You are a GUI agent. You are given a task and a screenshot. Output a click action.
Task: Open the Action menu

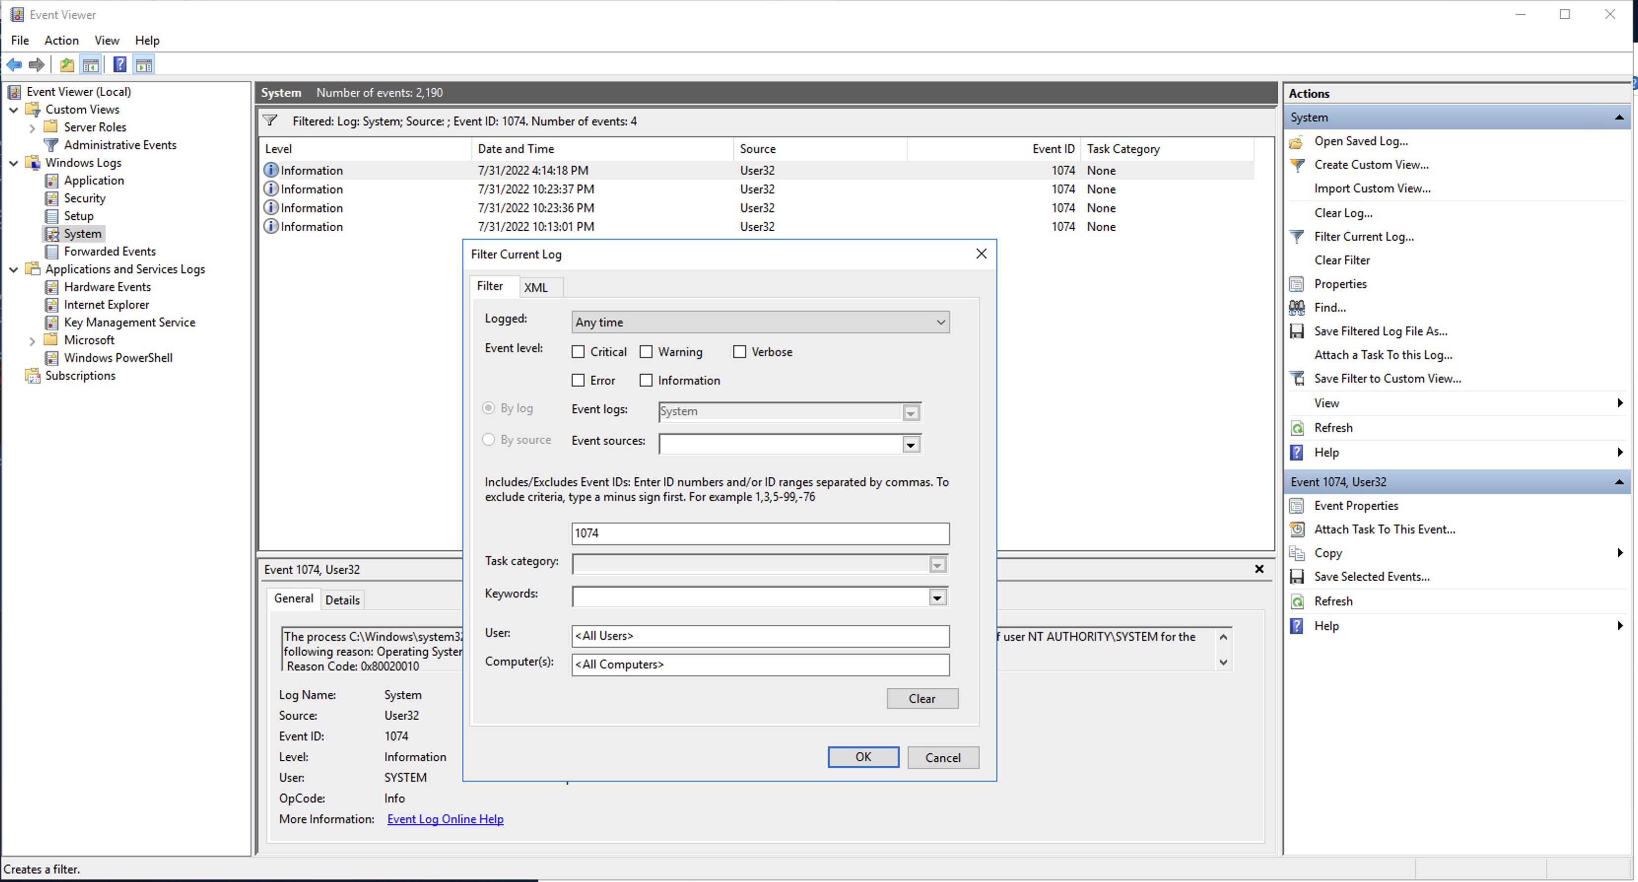click(x=62, y=40)
